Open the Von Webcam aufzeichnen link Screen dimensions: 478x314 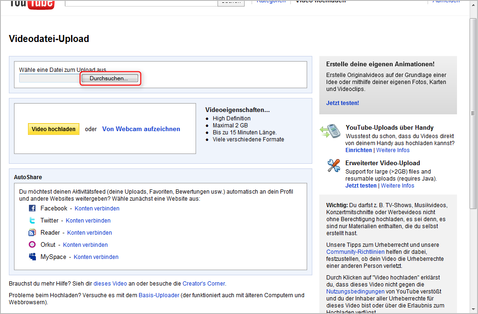(x=141, y=129)
